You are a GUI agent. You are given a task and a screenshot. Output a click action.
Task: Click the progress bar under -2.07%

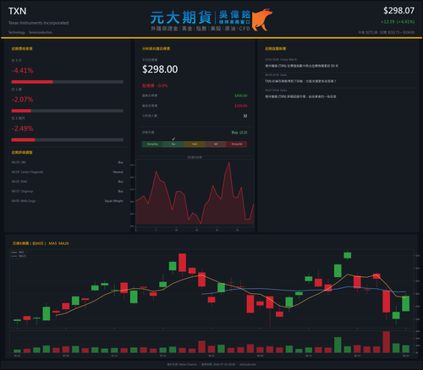tap(68, 111)
